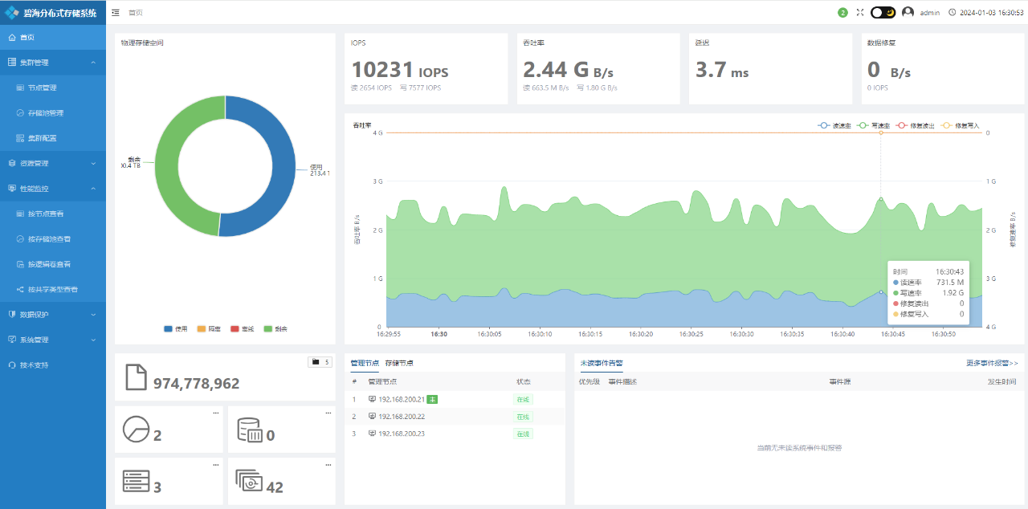Image resolution: width=1028 pixels, height=509 pixels.
Task: Click the monitor icon for 192.168.200.22
Action: click(x=372, y=417)
